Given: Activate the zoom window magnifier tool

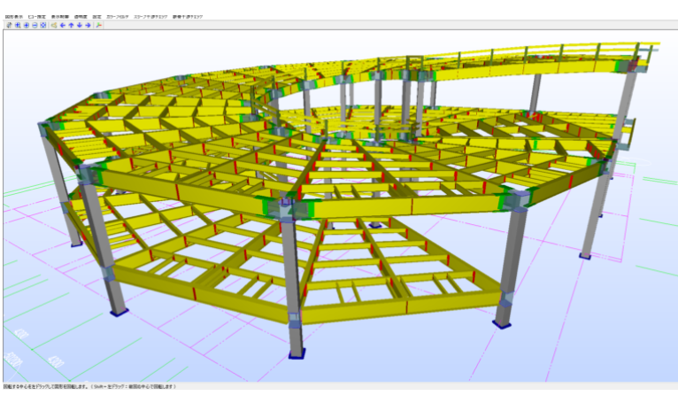Looking at the screenshot, I should (17, 26).
